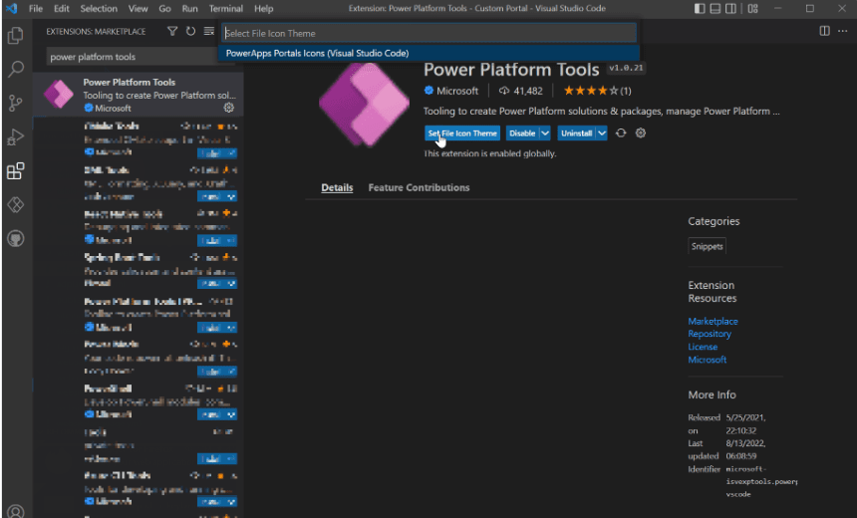Open the Marketplace resource link

[713, 322]
